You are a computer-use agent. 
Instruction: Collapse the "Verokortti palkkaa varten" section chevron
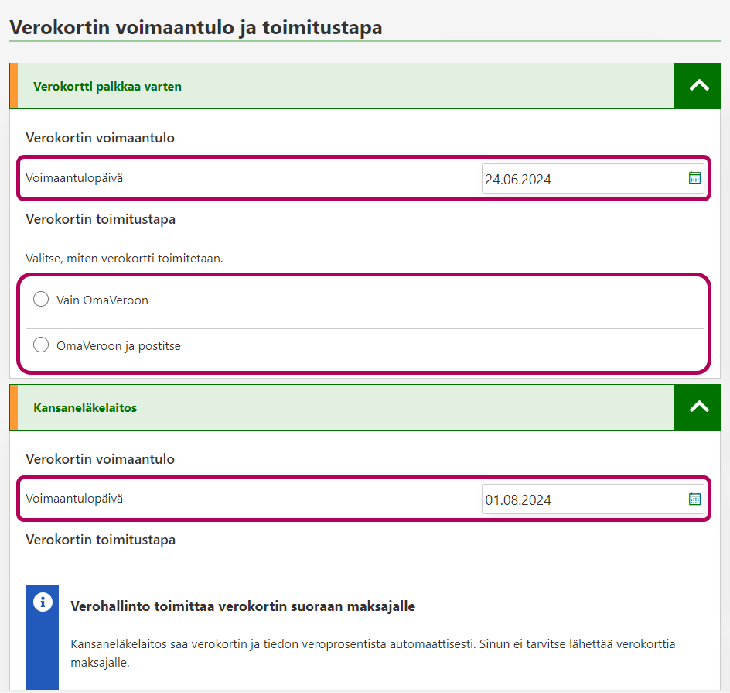[x=698, y=86]
